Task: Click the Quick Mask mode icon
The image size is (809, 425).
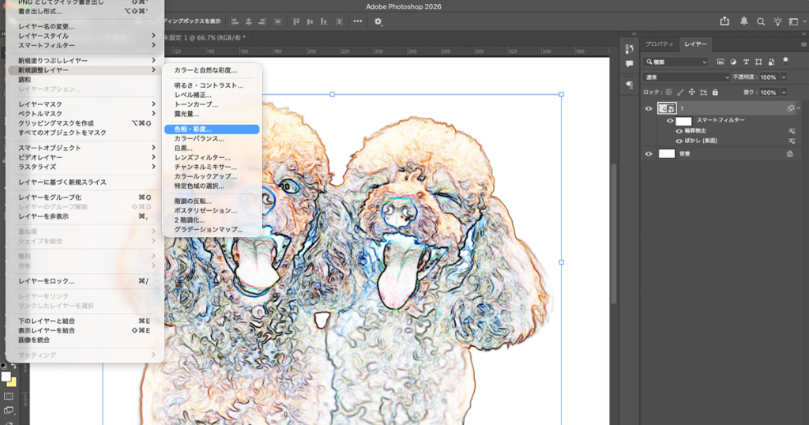Action: tap(9, 396)
